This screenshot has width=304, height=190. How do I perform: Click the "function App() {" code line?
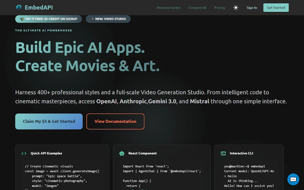click(x=137, y=181)
